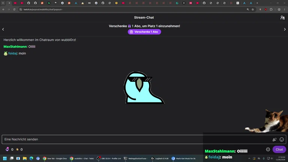Open foidaj username in chat
The image size is (288, 162).
click(x=12, y=54)
